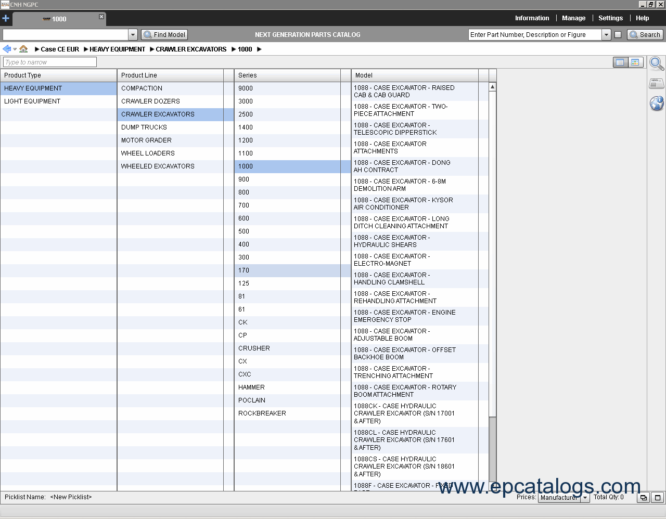The image size is (666, 519).
Task: Open the Information menu
Action: (532, 18)
